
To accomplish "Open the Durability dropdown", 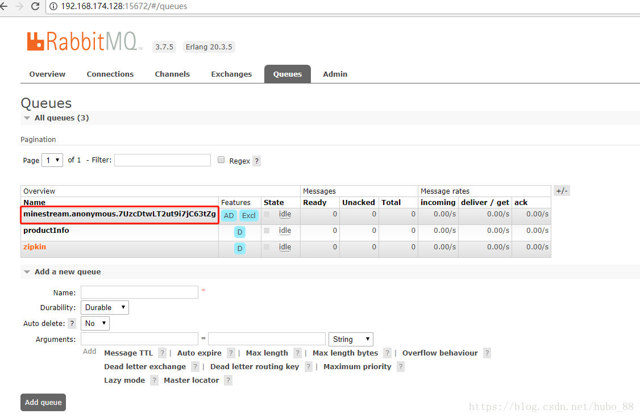I will (105, 308).
